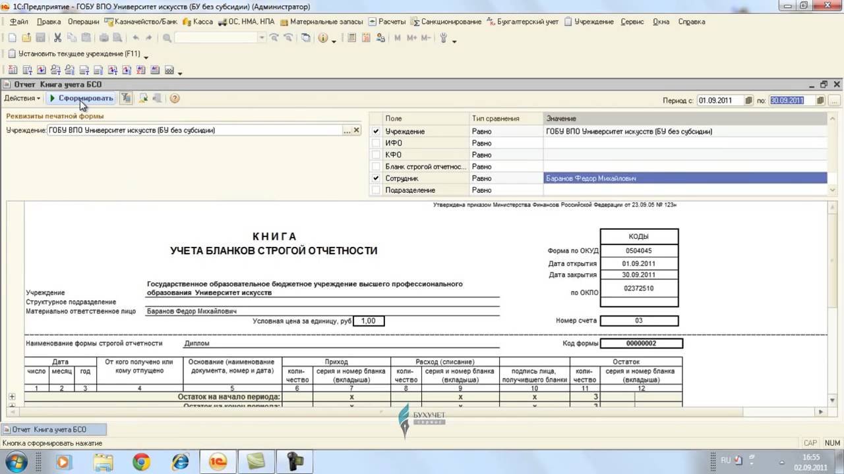Viewport: 844px width, 474px height.
Task: Open the Бухгалтерский учет menu
Action: click(524, 22)
